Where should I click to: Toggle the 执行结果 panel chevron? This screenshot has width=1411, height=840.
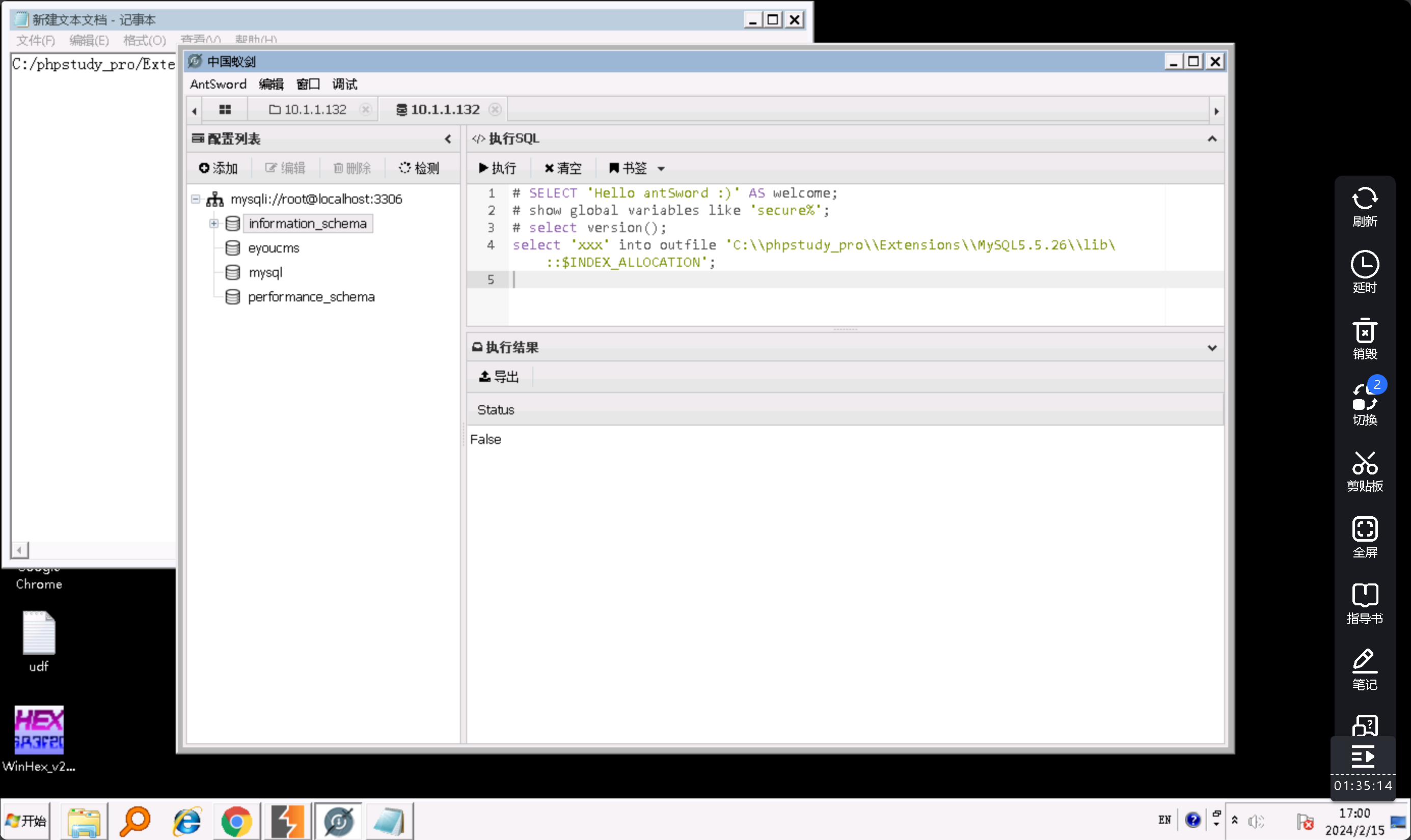(x=1212, y=348)
